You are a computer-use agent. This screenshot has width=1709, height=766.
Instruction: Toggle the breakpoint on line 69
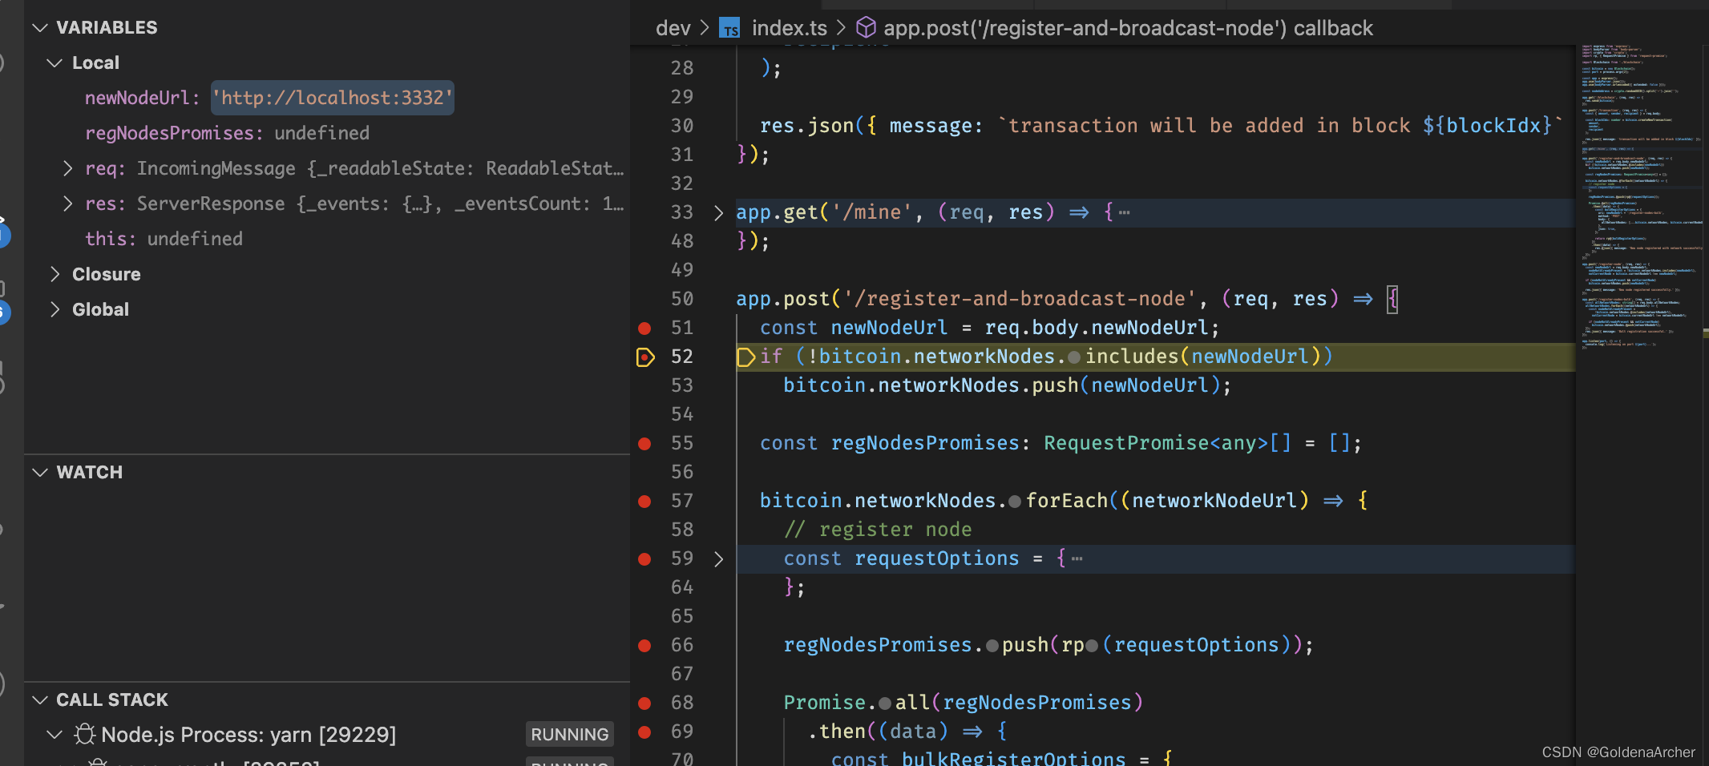644,732
